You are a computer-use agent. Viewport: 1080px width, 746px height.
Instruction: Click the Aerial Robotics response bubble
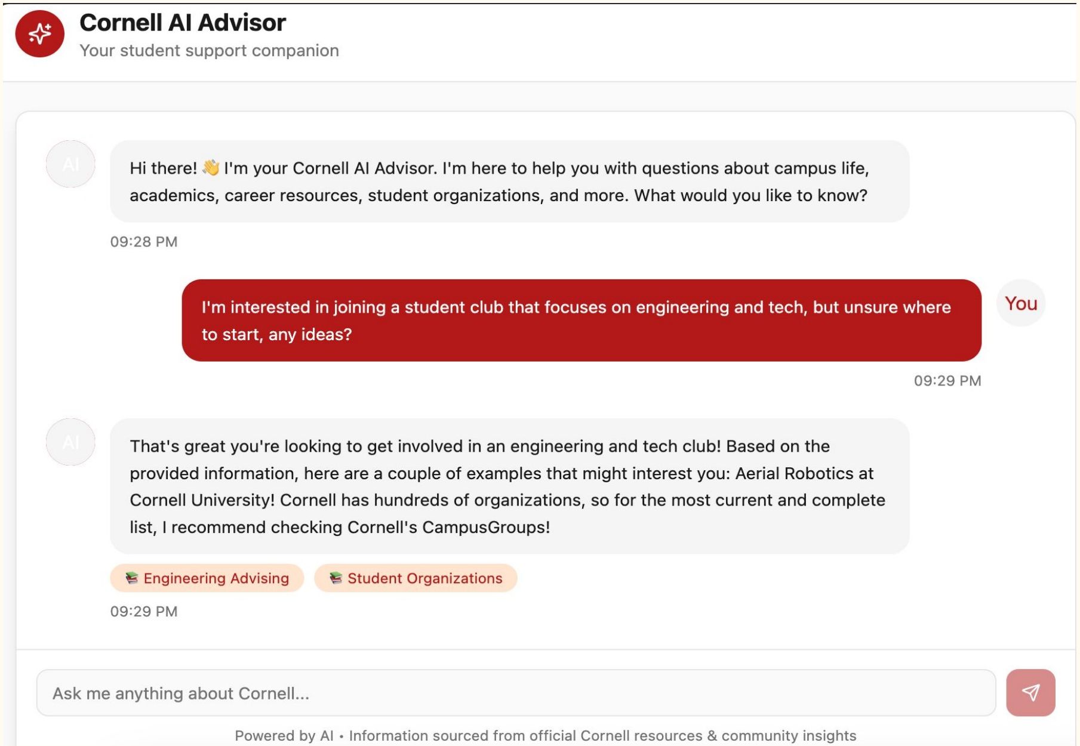point(510,486)
